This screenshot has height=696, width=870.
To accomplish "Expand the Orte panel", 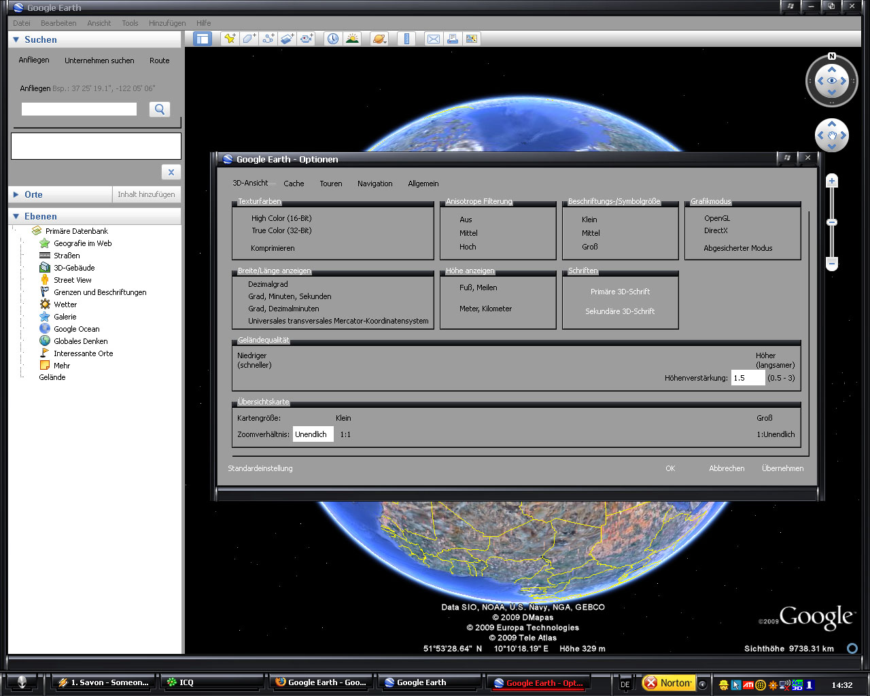I will point(16,194).
